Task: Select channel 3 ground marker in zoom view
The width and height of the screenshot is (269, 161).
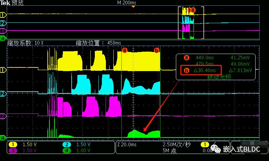Action: click(3, 116)
